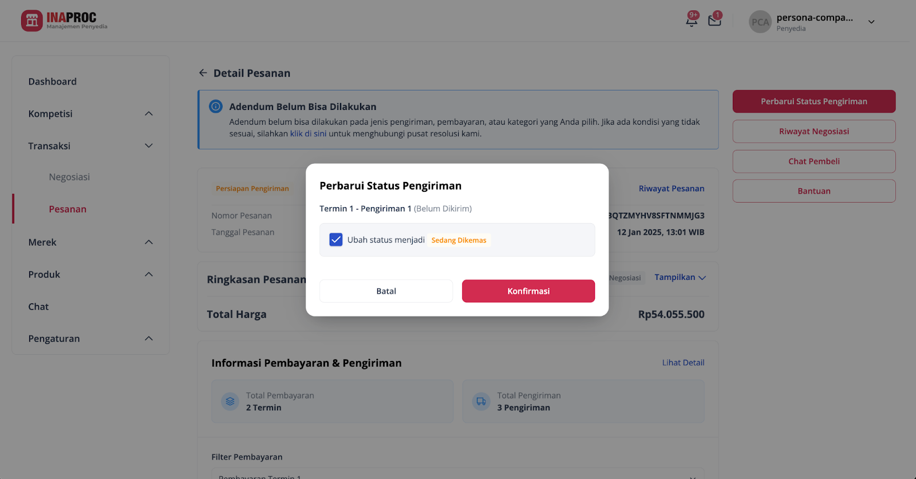Click the Batal button

[386, 291]
